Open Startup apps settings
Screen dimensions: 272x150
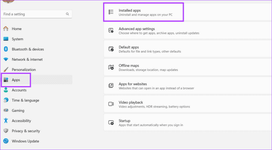pyautogui.click(x=188, y=122)
